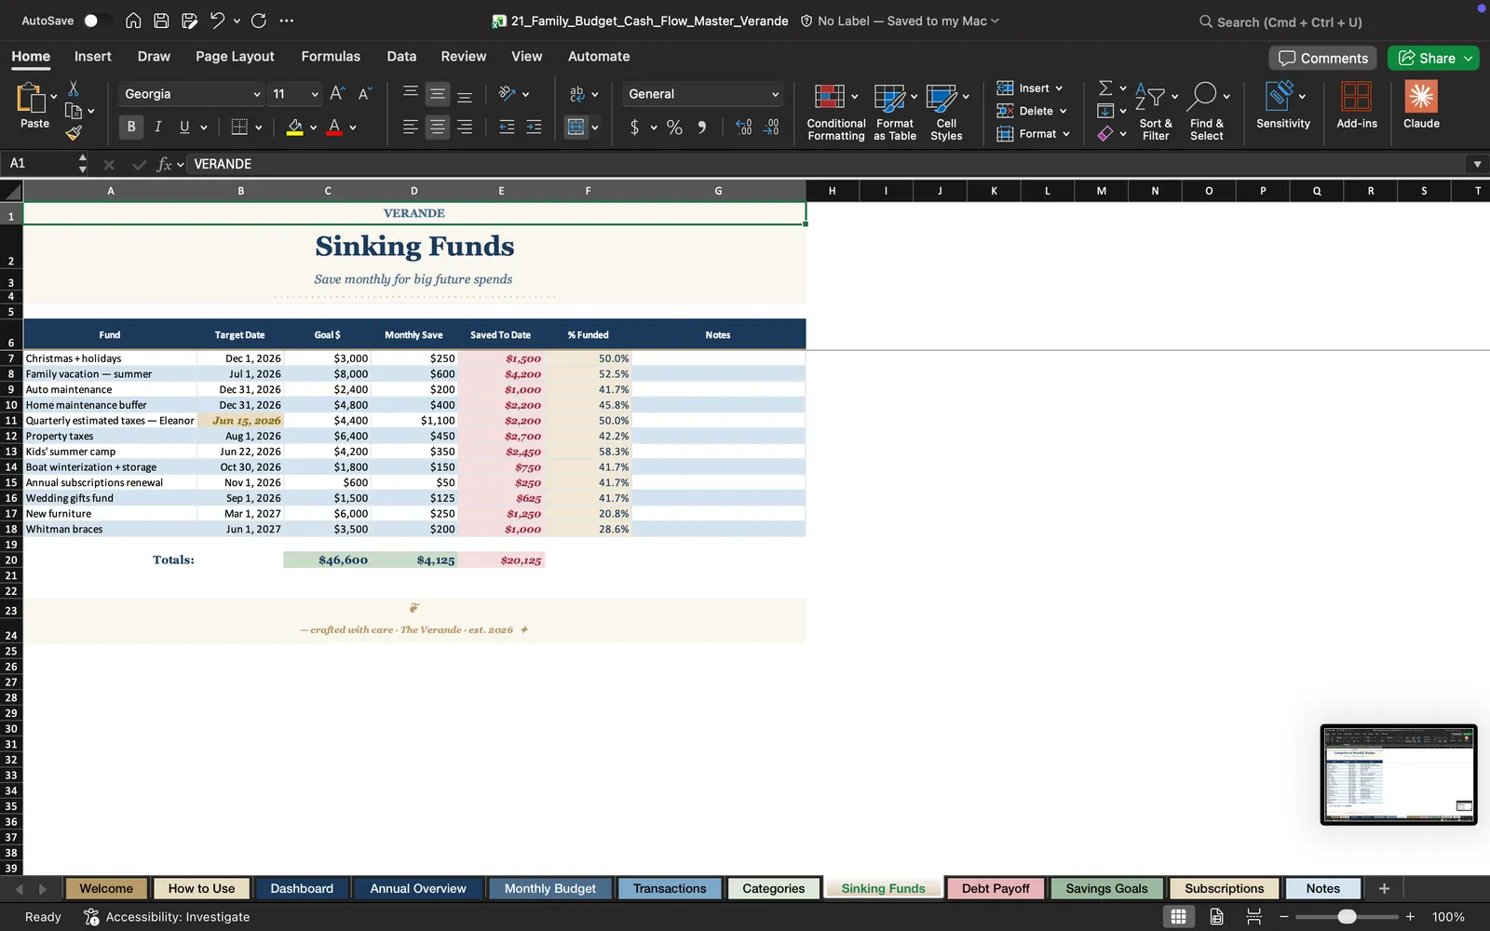Expand fill color dropdown arrow
The height and width of the screenshot is (931, 1490).
314,128
